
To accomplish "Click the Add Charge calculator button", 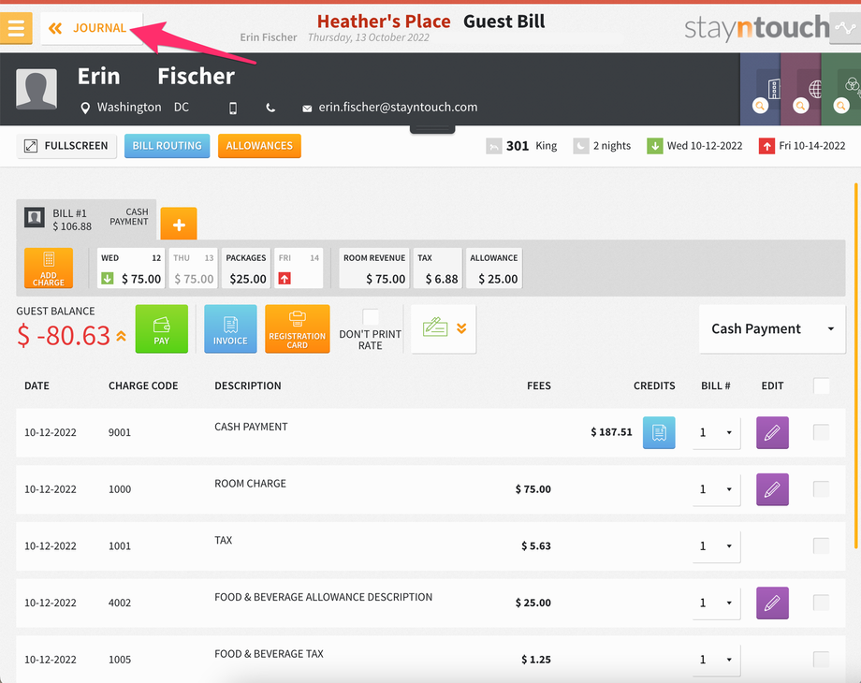I will [49, 269].
